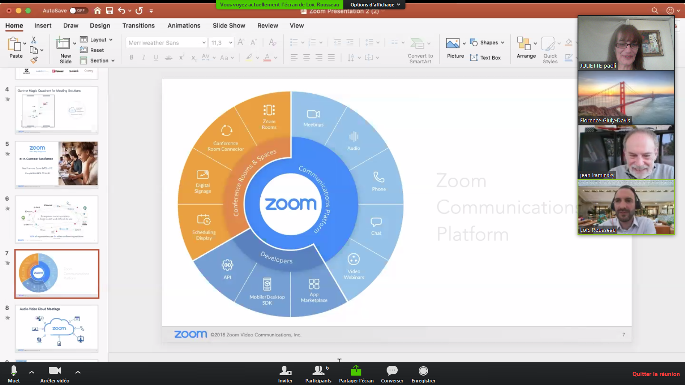Select slide 5 thumbnail
The image size is (685, 385).
click(x=57, y=165)
